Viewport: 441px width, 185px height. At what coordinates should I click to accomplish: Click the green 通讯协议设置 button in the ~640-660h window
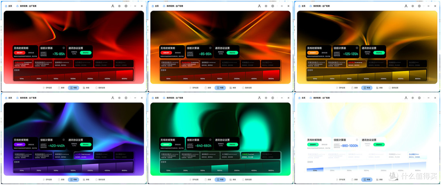[x=232, y=144]
